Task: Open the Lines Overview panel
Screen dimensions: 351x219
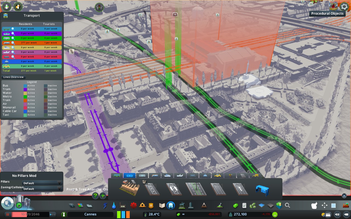Action: coord(13,77)
